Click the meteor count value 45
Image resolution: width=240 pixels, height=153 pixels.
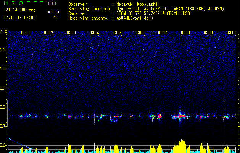(55, 18)
